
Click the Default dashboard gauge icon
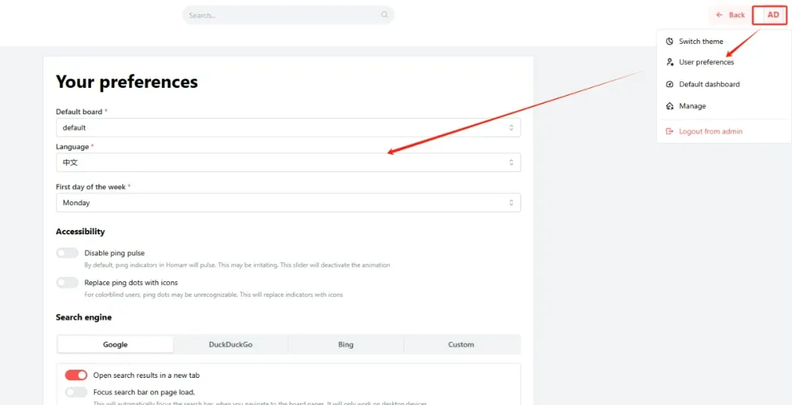pyautogui.click(x=670, y=84)
